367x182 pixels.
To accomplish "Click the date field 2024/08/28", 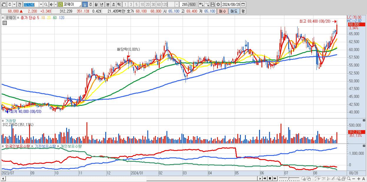I will tap(231, 4).
